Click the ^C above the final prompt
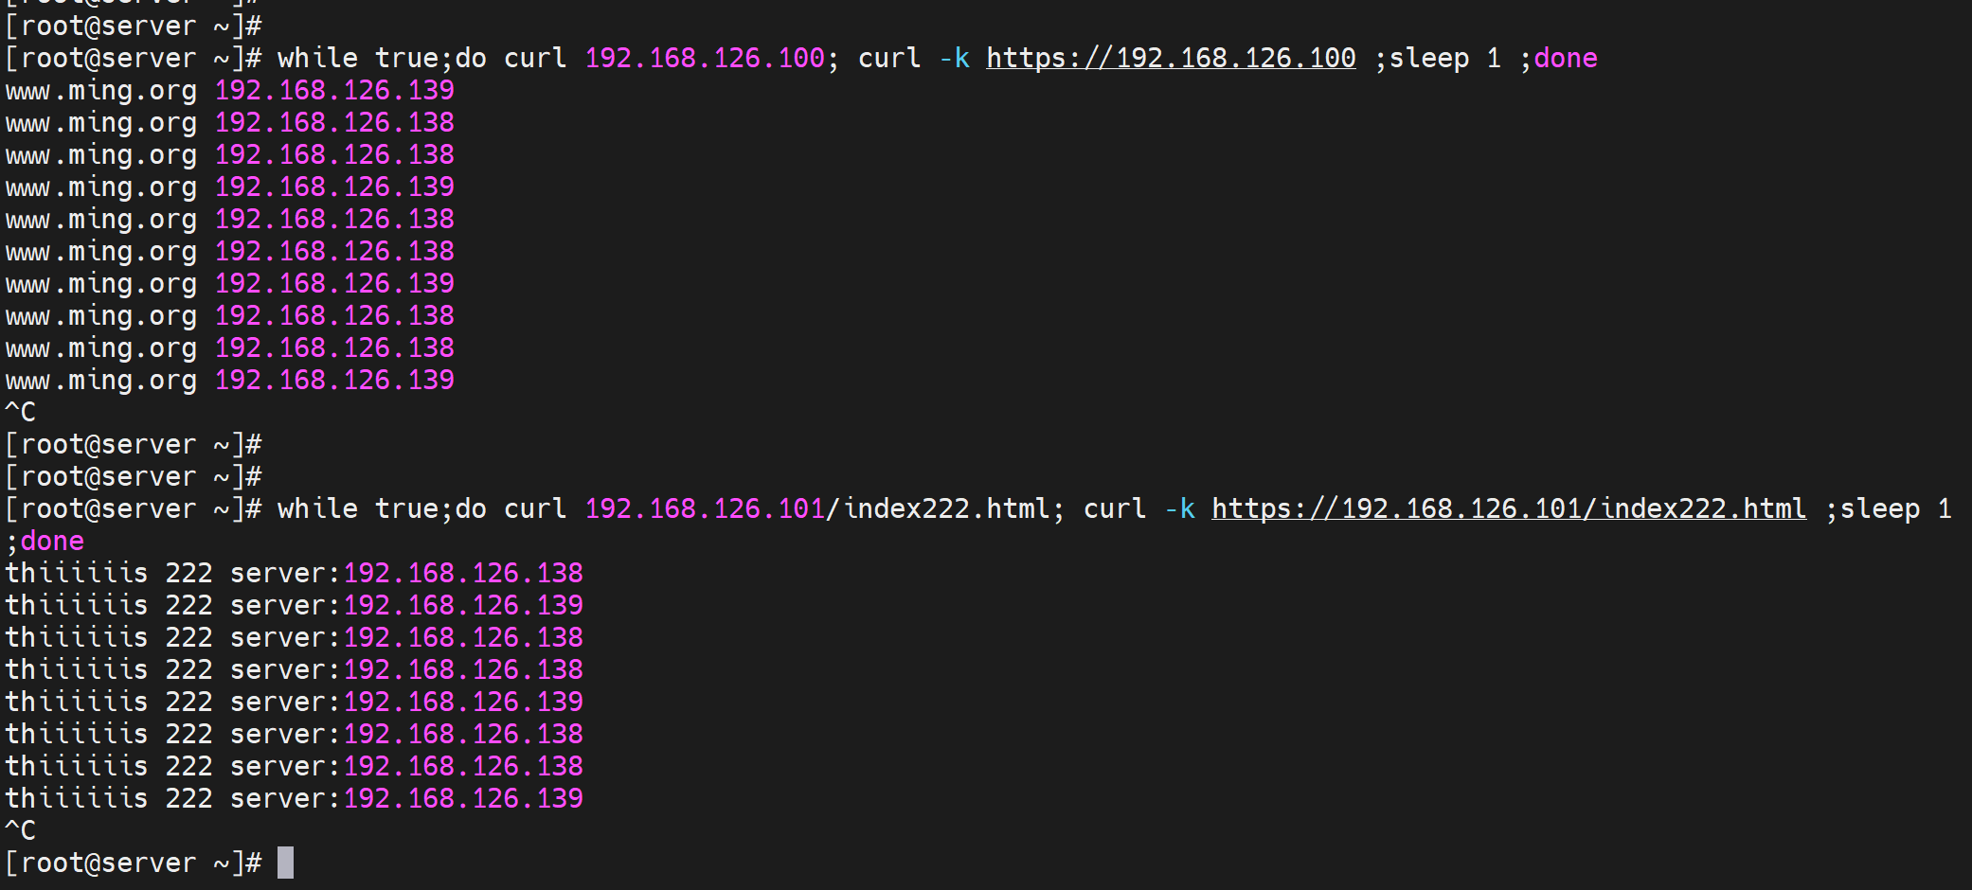 click(21, 831)
